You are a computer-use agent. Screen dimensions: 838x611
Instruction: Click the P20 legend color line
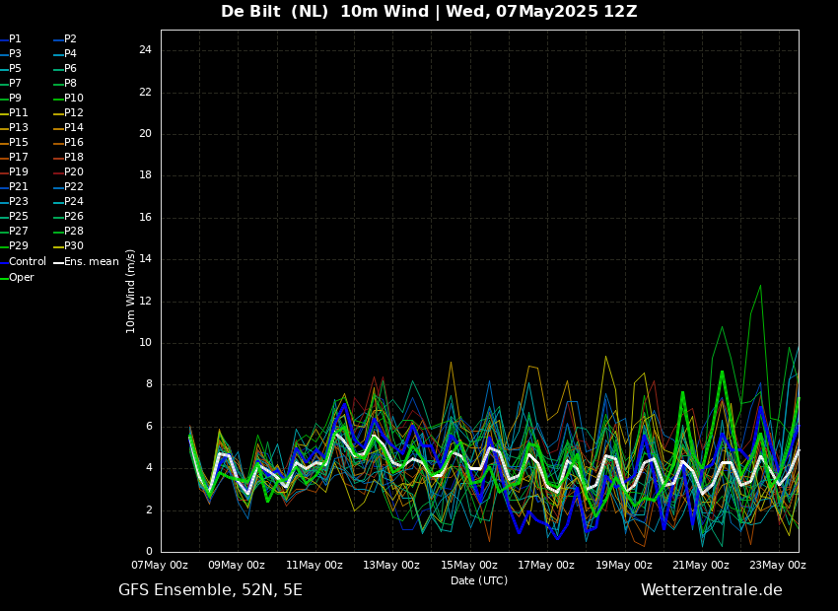click(59, 173)
